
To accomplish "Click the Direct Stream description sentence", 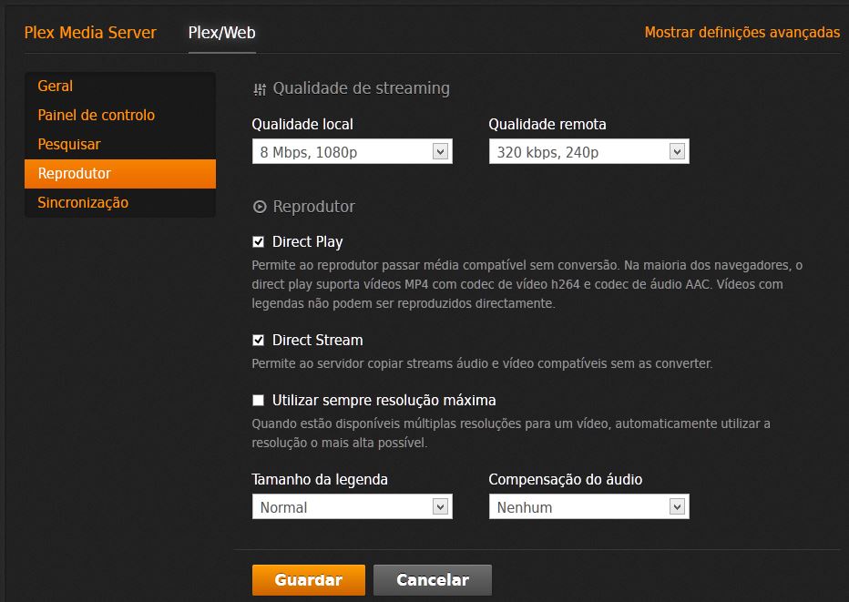I will pos(482,363).
